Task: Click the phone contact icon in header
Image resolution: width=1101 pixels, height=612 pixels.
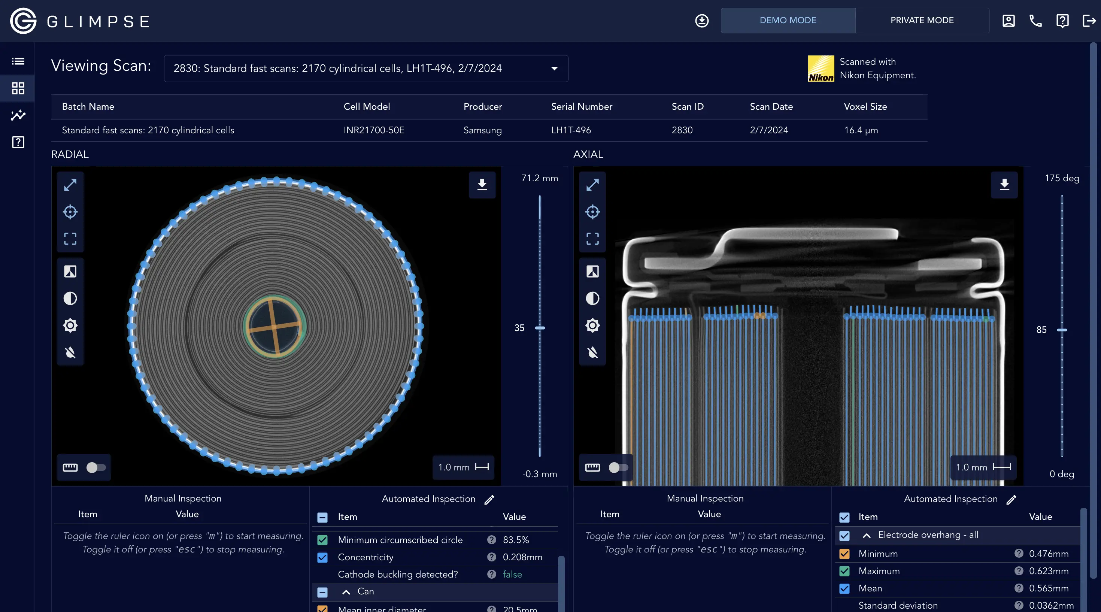Action: tap(1035, 21)
